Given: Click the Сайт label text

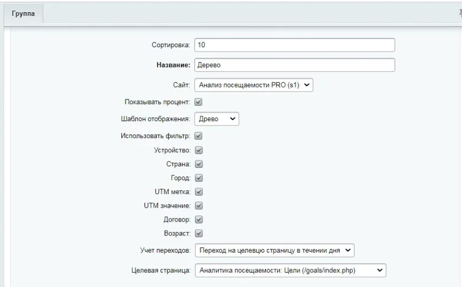Looking at the screenshot, I should tap(182, 85).
